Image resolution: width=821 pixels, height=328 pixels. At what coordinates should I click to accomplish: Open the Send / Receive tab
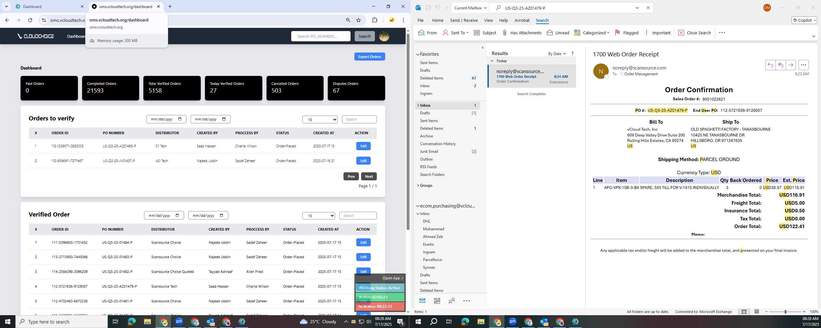coord(464,20)
